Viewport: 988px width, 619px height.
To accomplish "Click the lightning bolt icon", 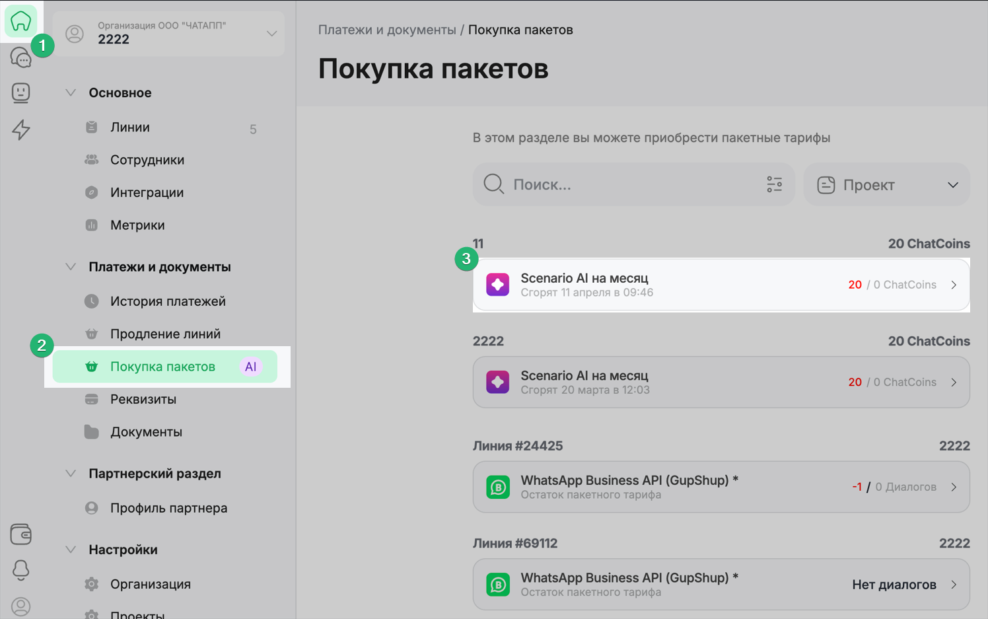I will pyautogui.click(x=20, y=129).
